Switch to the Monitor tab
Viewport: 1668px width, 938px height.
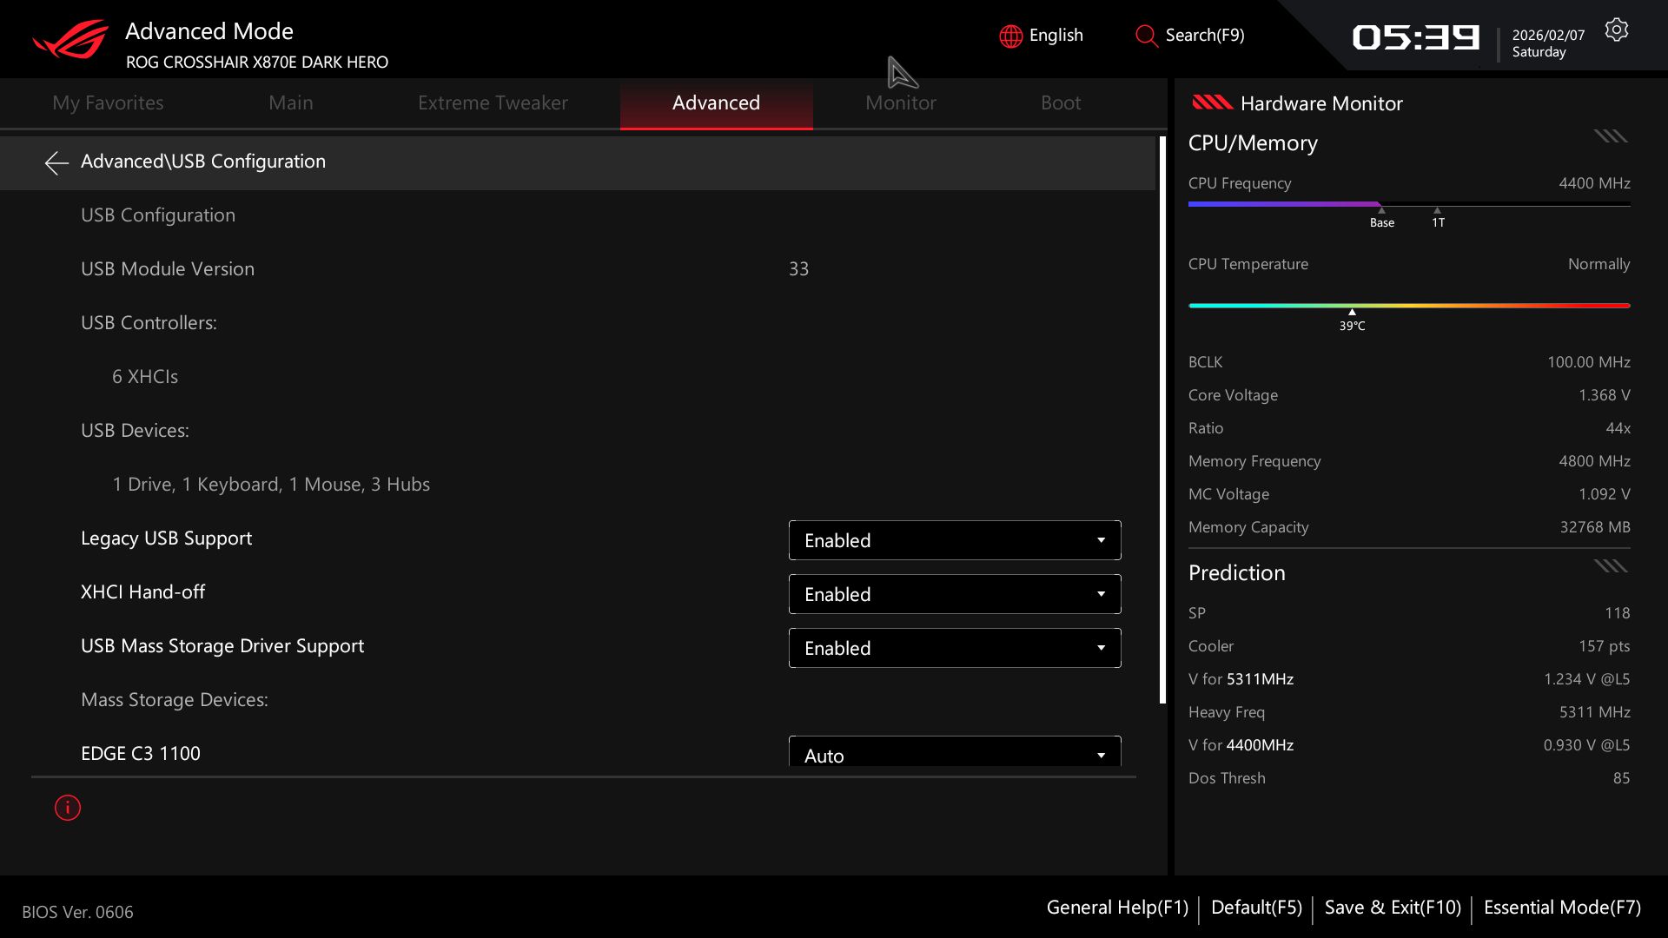point(900,102)
